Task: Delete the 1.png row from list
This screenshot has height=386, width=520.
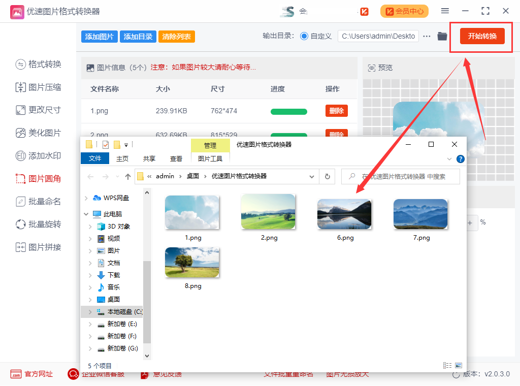Action: [337, 111]
